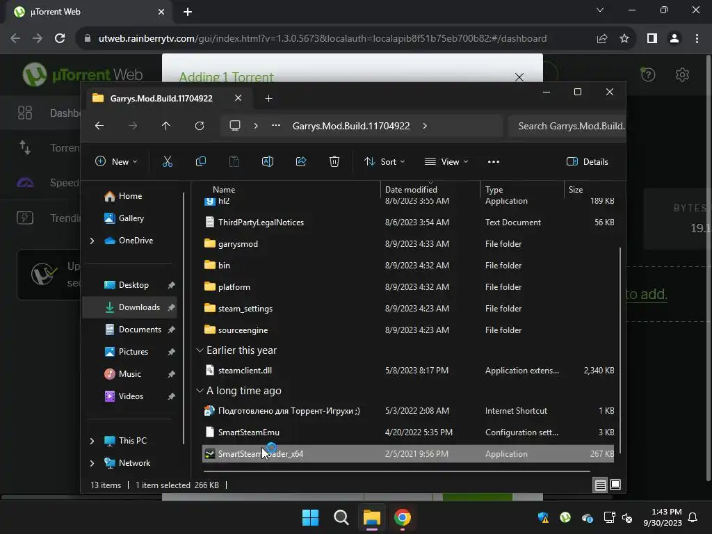Open Chrome profile icon
The height and width of the screenshot is (534, 712).
pos(674,39)
